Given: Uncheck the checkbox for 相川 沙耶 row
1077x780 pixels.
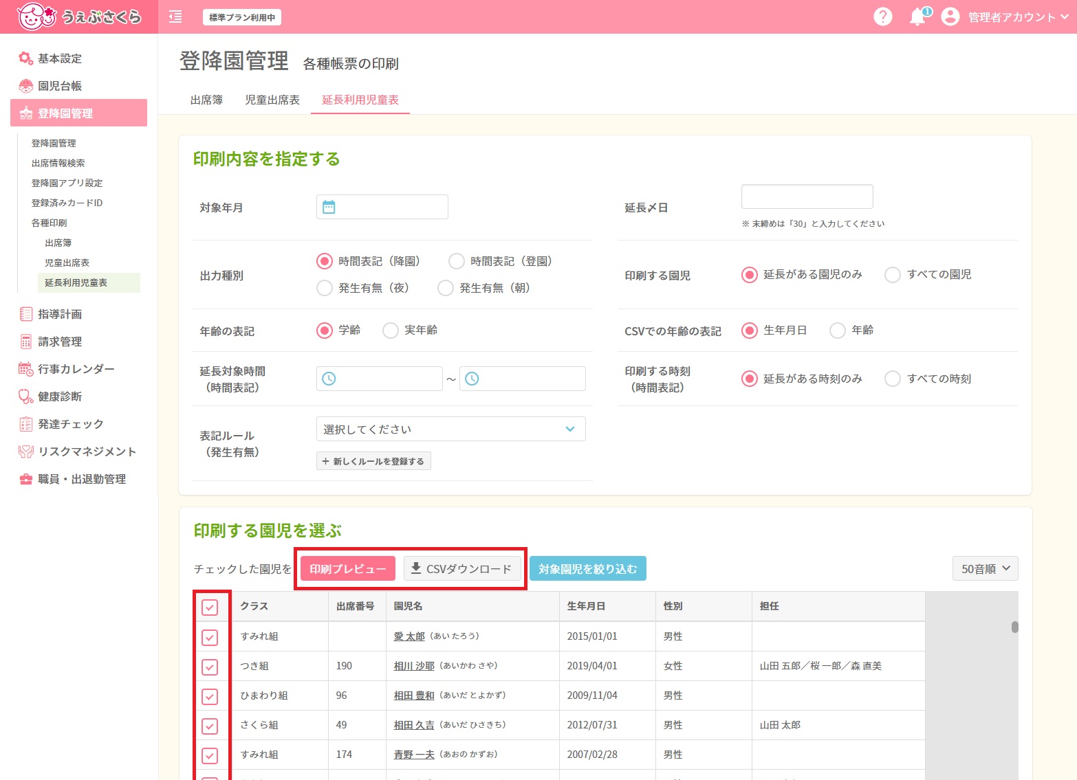Looking at the screenshot, I should [x=210, y=667].
